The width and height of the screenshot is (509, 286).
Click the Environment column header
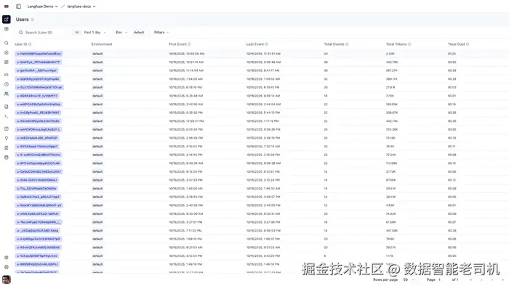tap(102, 44)
